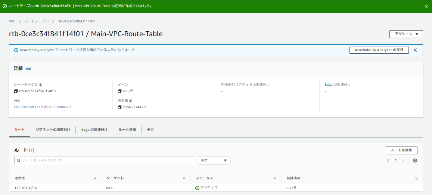Click copy icon next to メイン value

[119, 91]
